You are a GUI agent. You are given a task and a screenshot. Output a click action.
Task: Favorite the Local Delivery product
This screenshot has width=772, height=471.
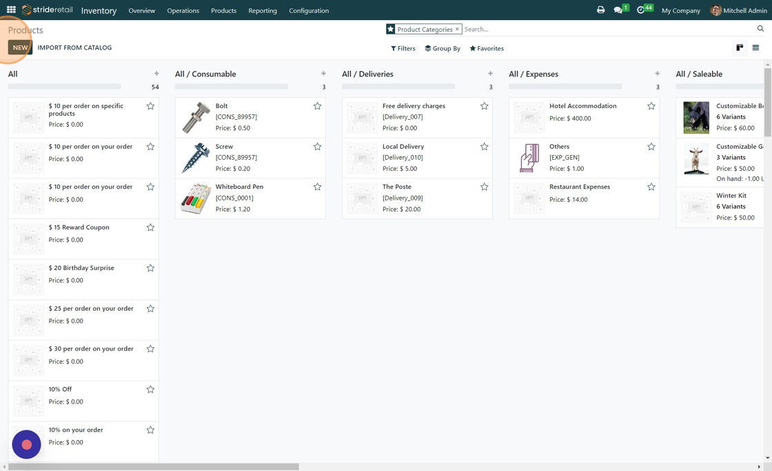point(485,147)
